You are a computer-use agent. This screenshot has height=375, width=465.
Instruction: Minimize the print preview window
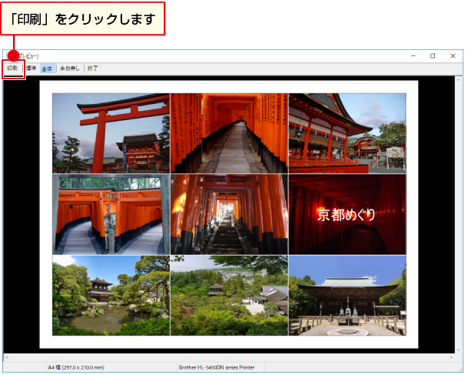click(x=412, y=55)
